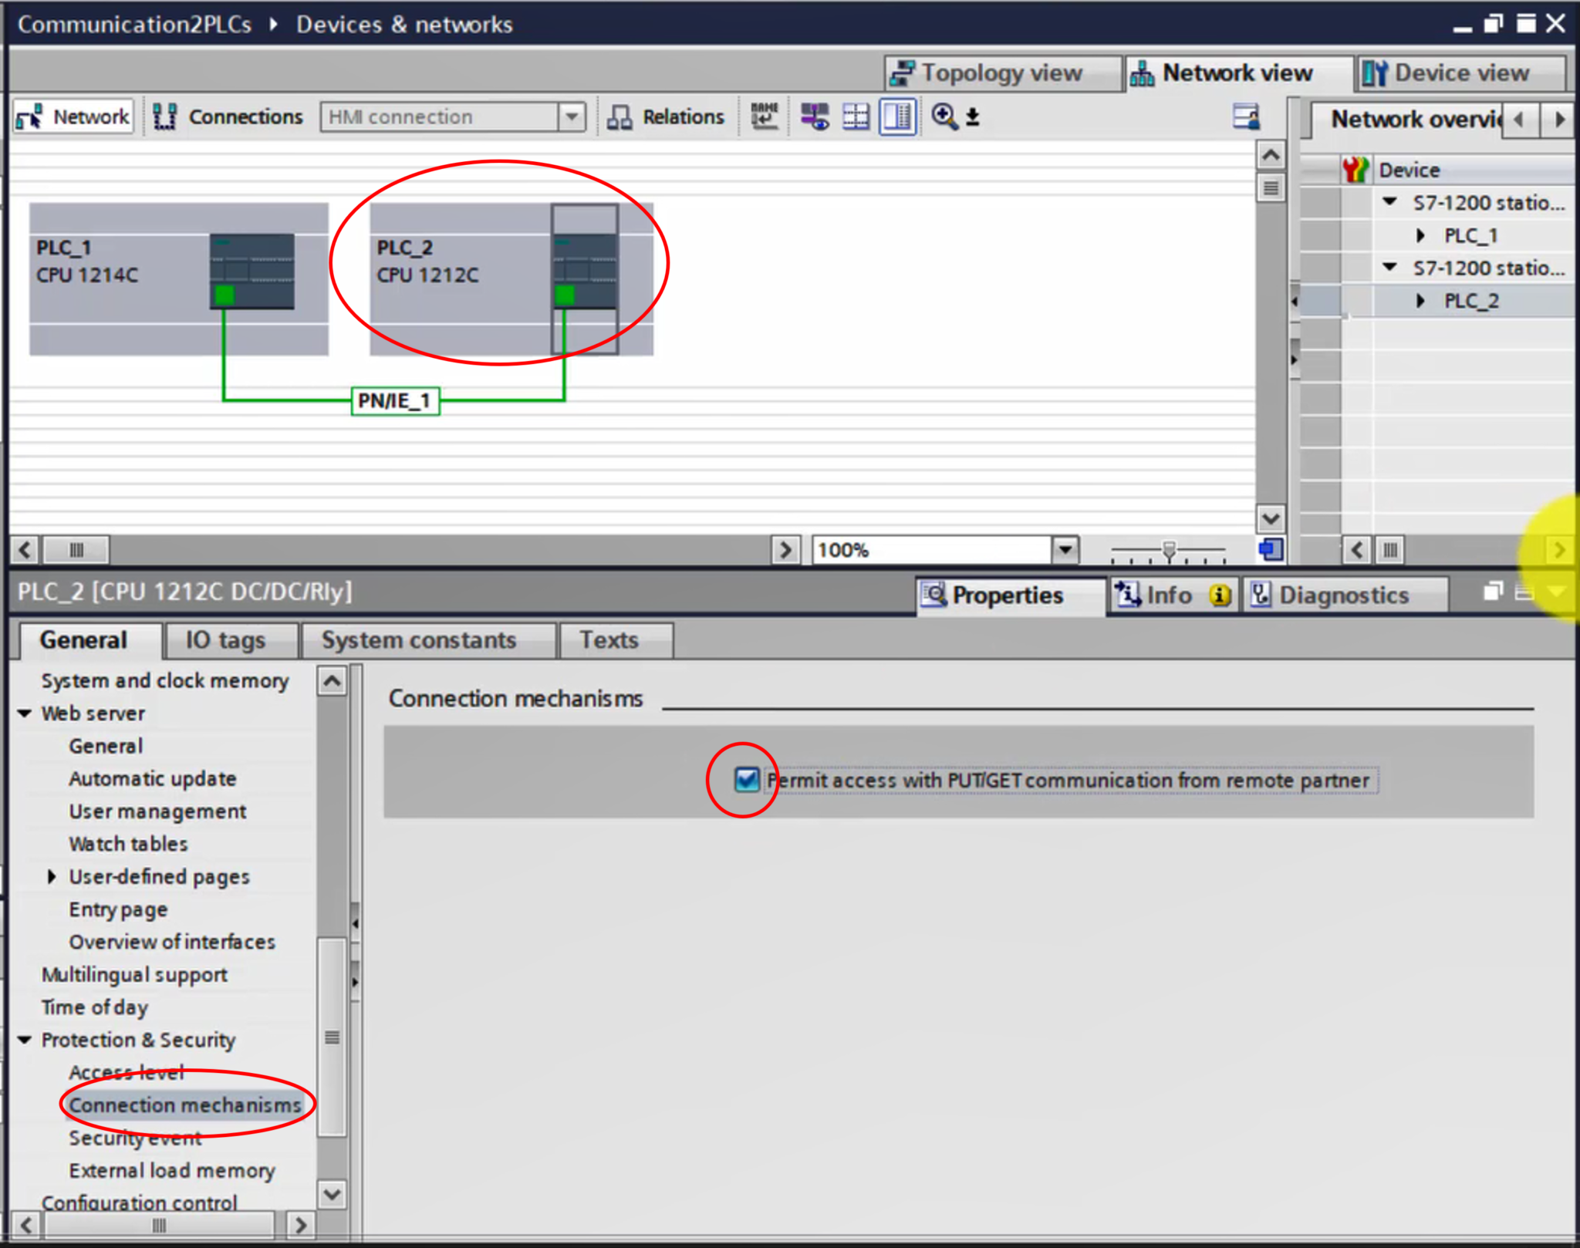Expand the PLC_1 entry in Network overview

tap(1420, 235)
